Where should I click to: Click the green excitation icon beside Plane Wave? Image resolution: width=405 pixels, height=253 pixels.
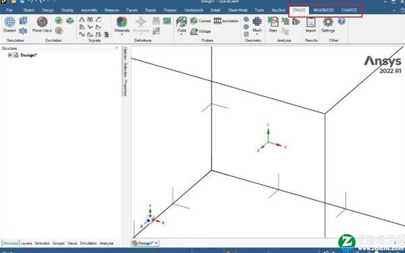pyautogui.click(x=59, y=21)
